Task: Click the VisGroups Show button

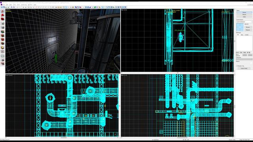Action: click(x=238, y=52)
